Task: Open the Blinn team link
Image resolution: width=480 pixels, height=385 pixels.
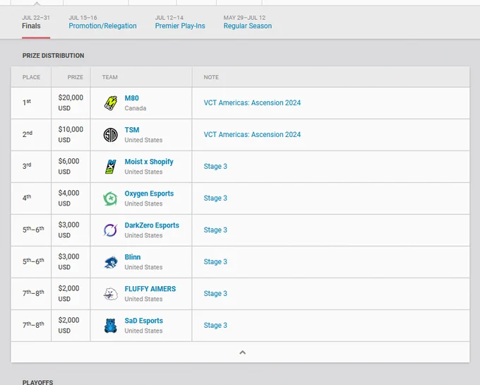Action: (x=133, y=257)
